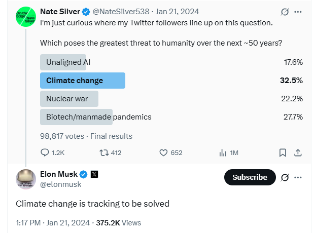Viewport: 314px width, 233px height.
Task: Open the view analytics icon showing 1M
Action: coord(222,152)
